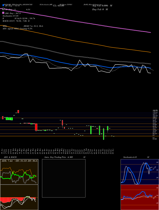Select the 'CL: 63.00' closing price text
The width and height of the screenshot is (159, 210).
pyautogui.click(x=59, y=6)
